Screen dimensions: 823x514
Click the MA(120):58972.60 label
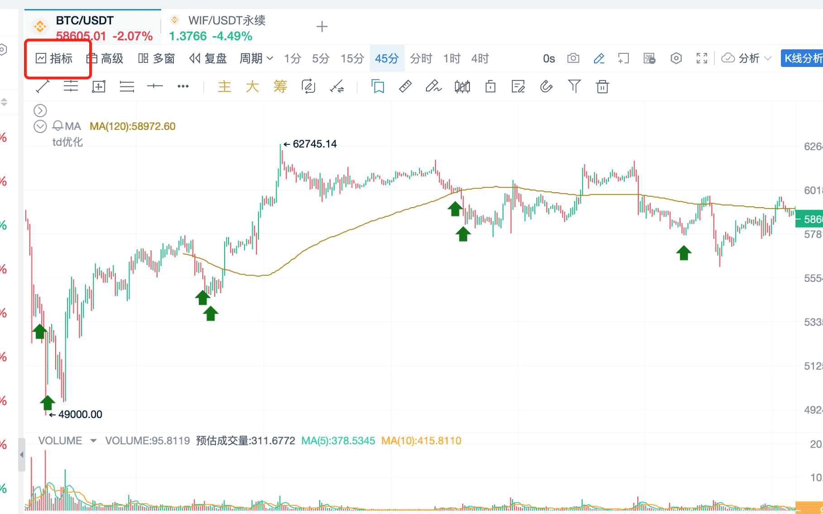point(133,126)
